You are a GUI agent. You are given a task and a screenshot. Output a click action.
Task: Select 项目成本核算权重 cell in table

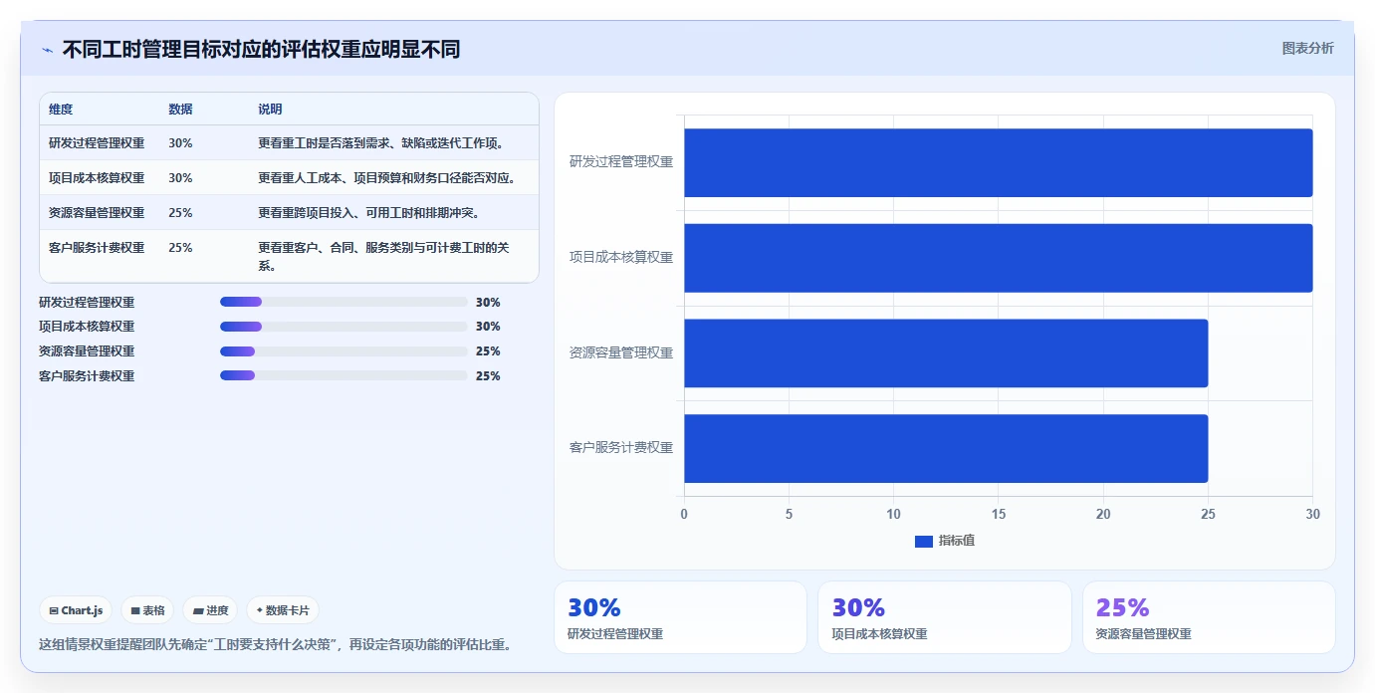(x=97, y=178)
